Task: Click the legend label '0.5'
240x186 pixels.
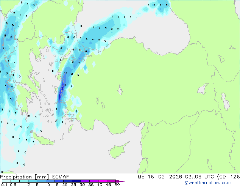Action: (13, 184)
